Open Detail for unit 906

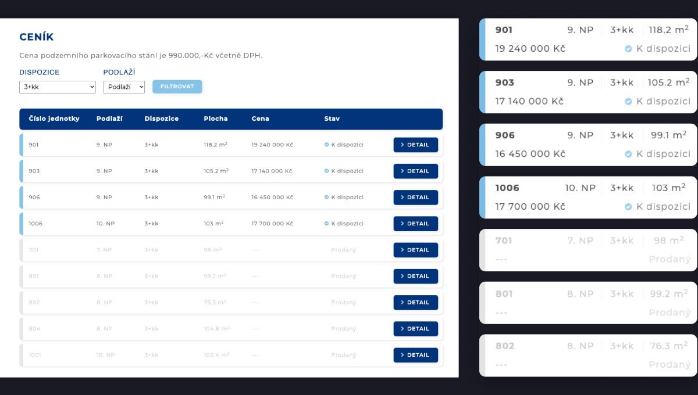[x=415, y=198]
